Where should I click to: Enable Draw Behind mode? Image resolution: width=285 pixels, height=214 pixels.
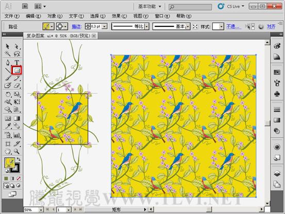tap(12, 186)
